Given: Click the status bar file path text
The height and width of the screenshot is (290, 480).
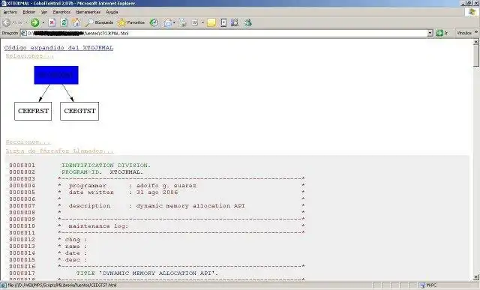Looking at the screenshot, I should [62, 286].
